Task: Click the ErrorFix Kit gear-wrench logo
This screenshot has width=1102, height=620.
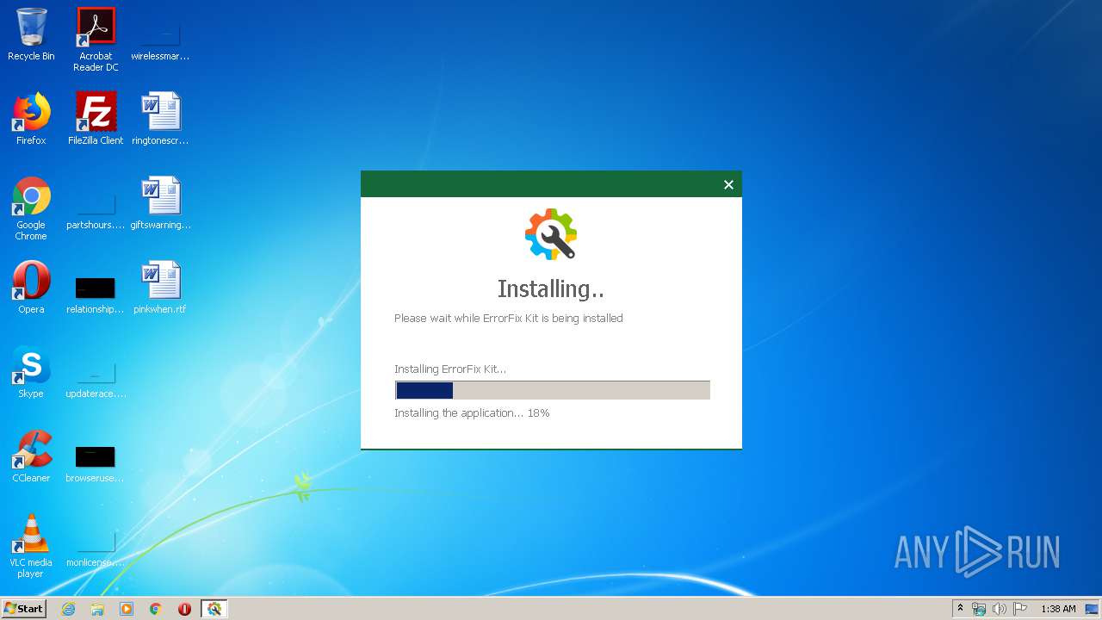Action: click(x=551, y=233)
